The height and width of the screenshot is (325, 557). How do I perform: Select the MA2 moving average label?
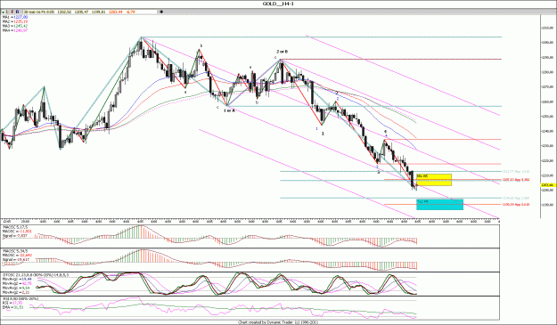point(15,21)
